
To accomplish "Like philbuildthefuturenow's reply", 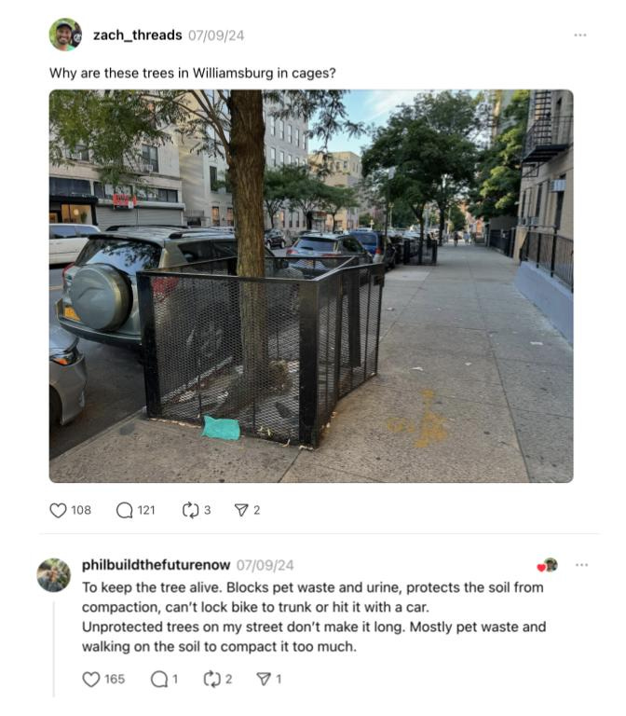I will pyautogui.click(x=90, y=679).
